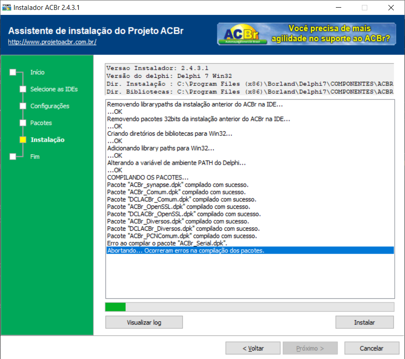Select the ACBr_synapse.dpk compiled line
The image size is (405, 359).
(x=250, y=184)
